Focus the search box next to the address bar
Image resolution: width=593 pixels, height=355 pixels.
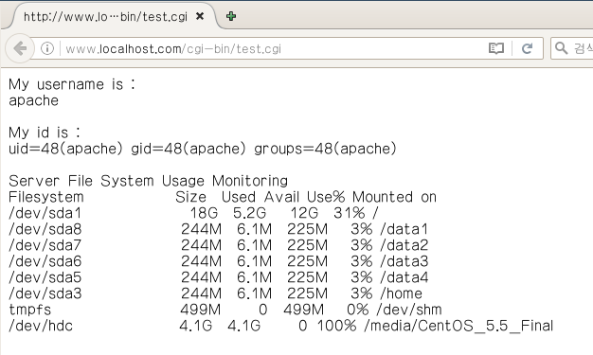tap(572, 48)
